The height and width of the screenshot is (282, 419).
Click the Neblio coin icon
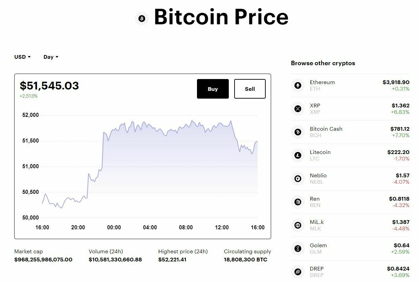pyautogui.click(x=297, y=178)
